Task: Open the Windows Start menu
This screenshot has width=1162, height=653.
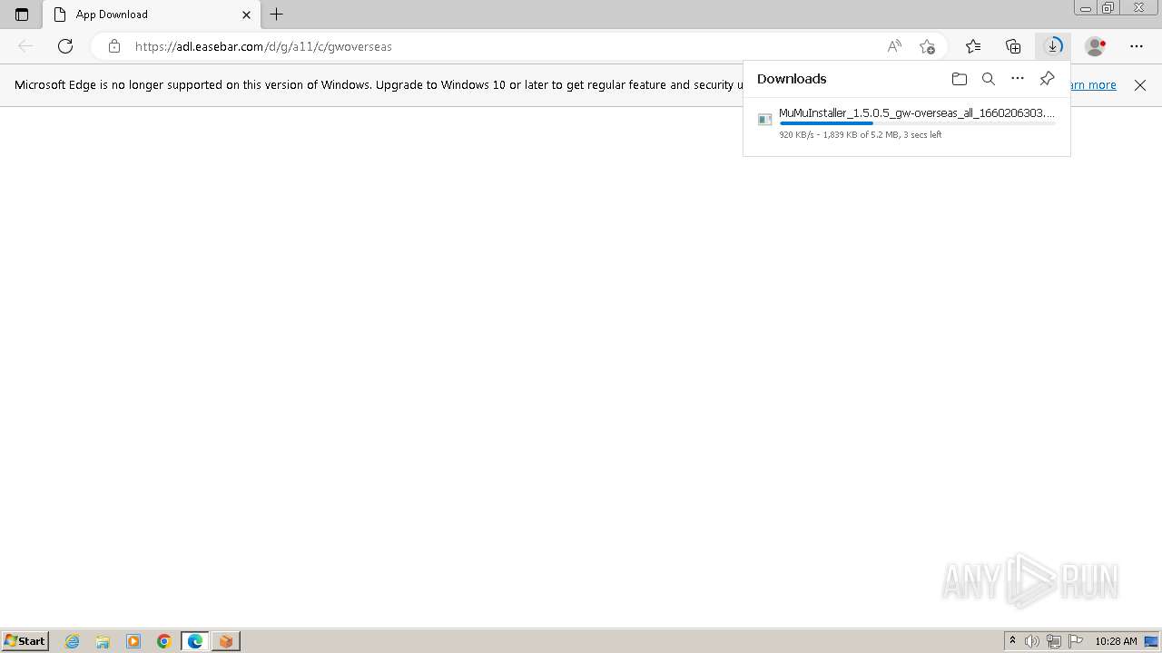Action: click(x=25, y=641)
